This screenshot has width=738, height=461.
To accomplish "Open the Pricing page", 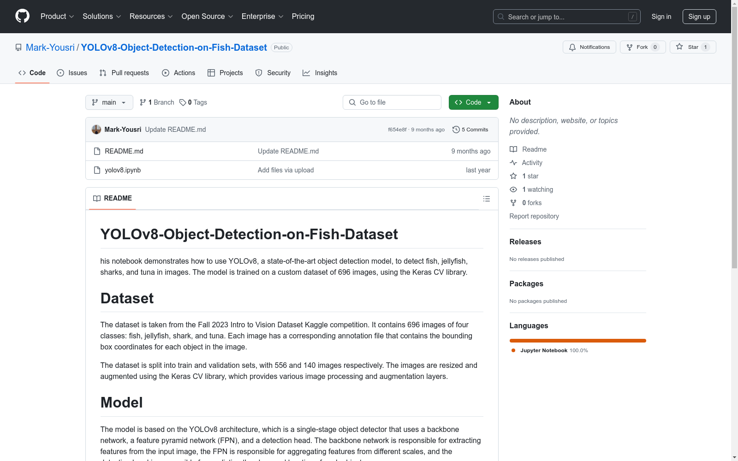I will coord(303,17).
